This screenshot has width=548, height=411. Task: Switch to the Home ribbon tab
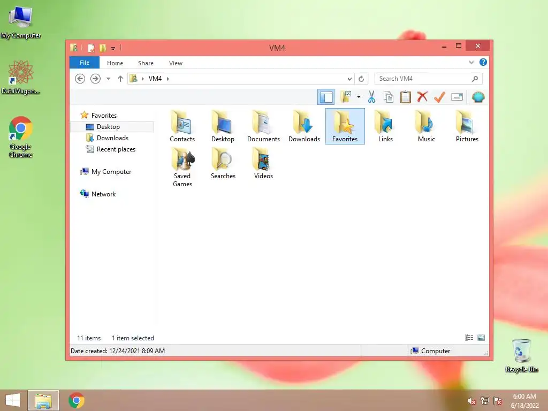tap(115, 63)
